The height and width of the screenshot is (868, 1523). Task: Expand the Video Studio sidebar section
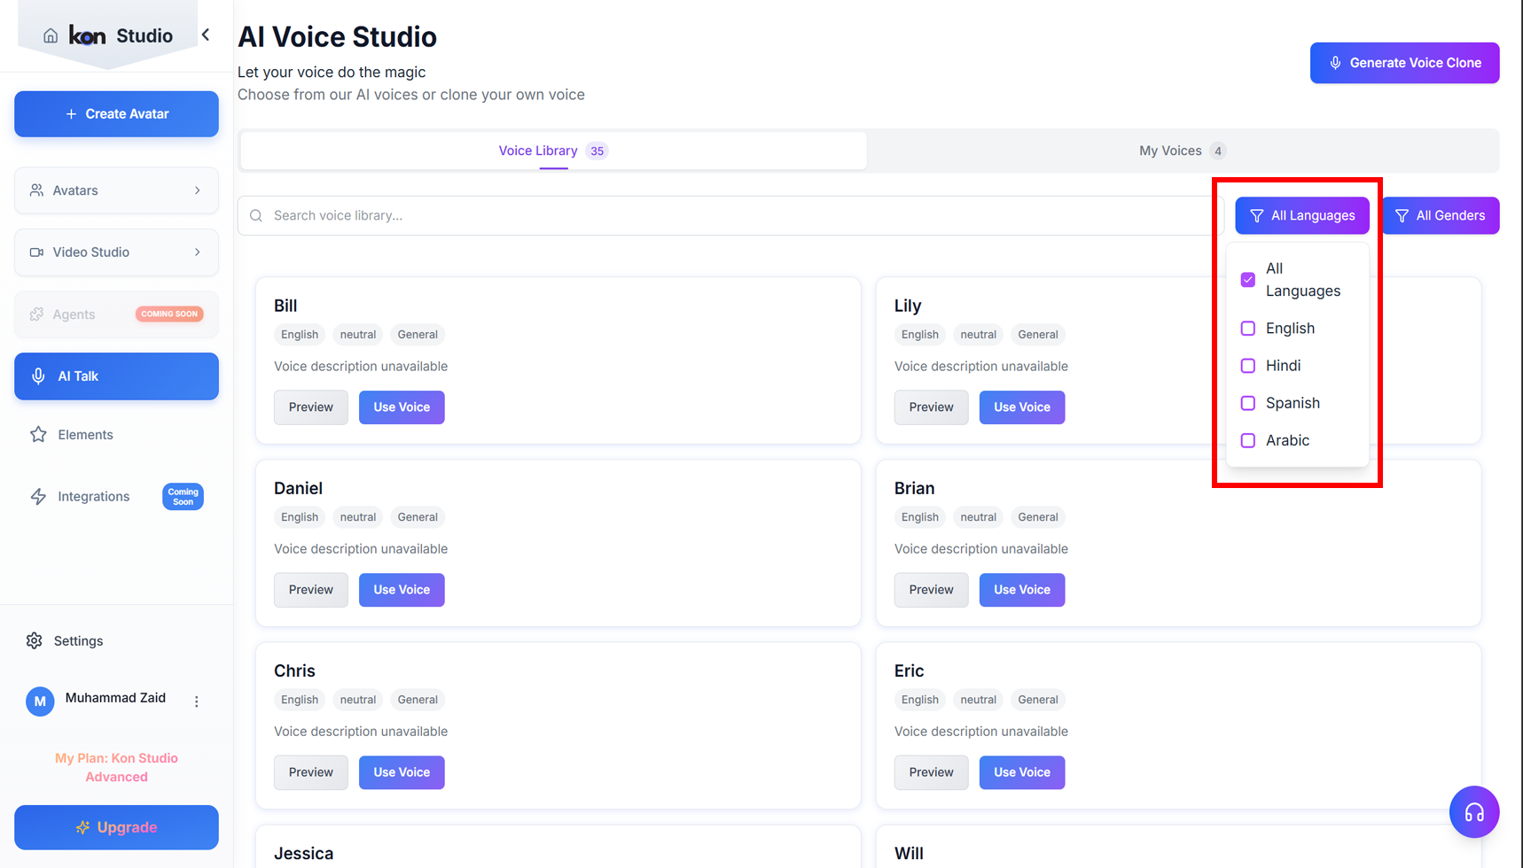[116, 252]
